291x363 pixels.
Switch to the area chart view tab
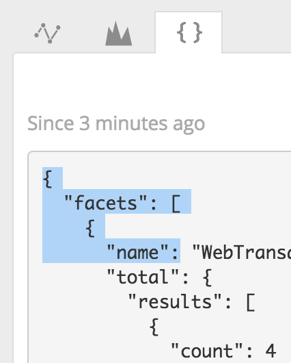118,34
